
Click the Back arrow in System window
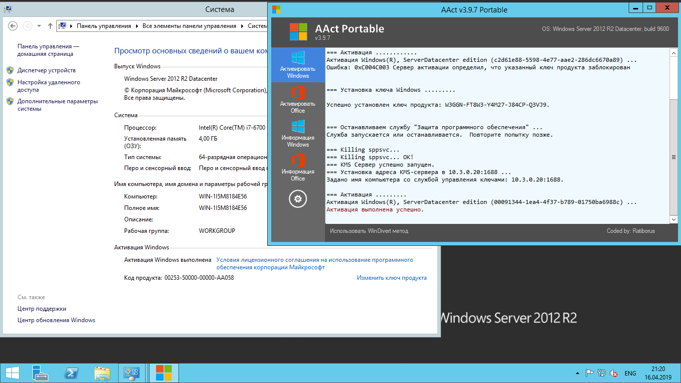[x=13, y=26]
